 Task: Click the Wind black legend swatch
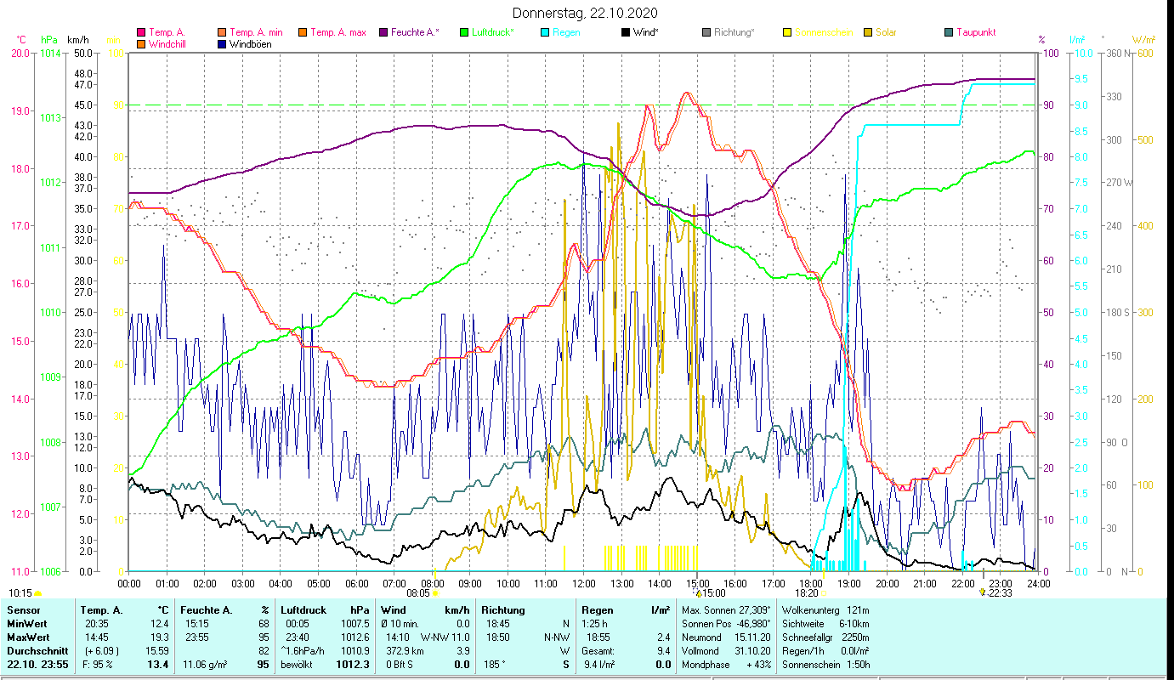(x=625, y=32)
